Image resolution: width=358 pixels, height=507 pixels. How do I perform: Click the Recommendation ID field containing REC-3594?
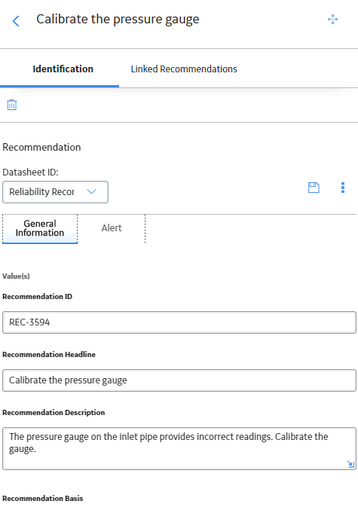pos(179,322)
